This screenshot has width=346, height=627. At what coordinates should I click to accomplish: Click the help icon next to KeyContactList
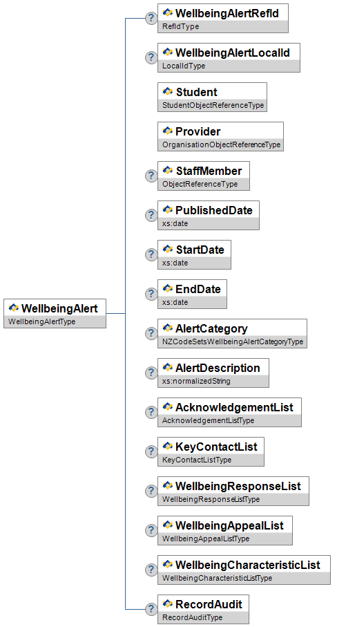click(x=151, y=451)
